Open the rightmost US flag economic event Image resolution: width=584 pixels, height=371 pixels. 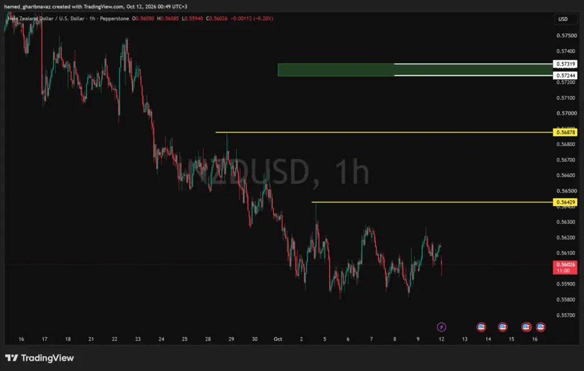[x=541, y=327]
